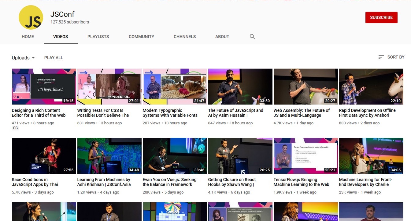Open 'The Future of JavaScript and AI' title

coord(236,113)
